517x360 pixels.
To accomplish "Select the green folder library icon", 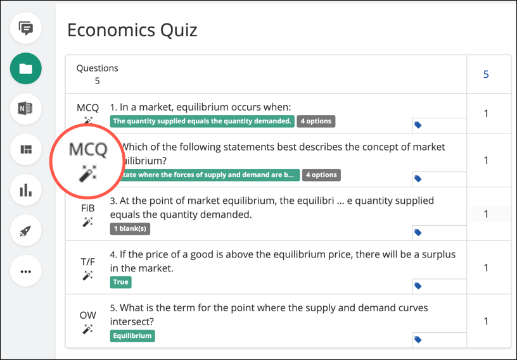I will 26,68.
